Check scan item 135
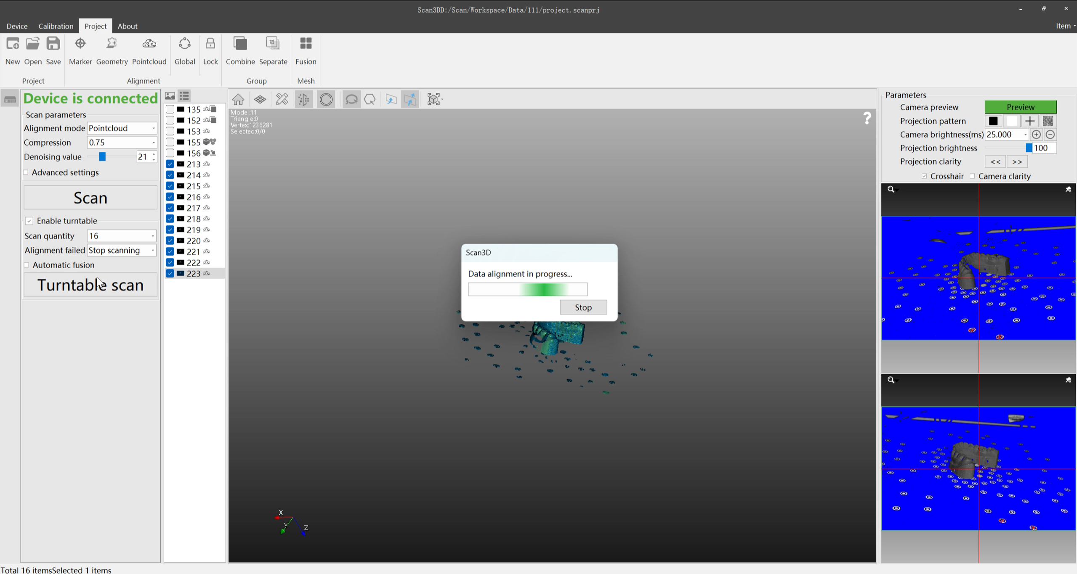 pos(170,109)
